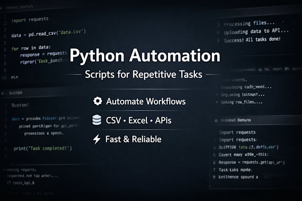Click the database stack icon beside CSV

point(97,120)
